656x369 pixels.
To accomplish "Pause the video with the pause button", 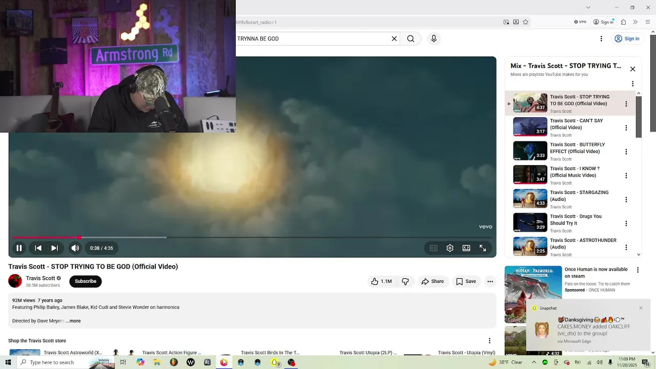I will coord(19,248).
